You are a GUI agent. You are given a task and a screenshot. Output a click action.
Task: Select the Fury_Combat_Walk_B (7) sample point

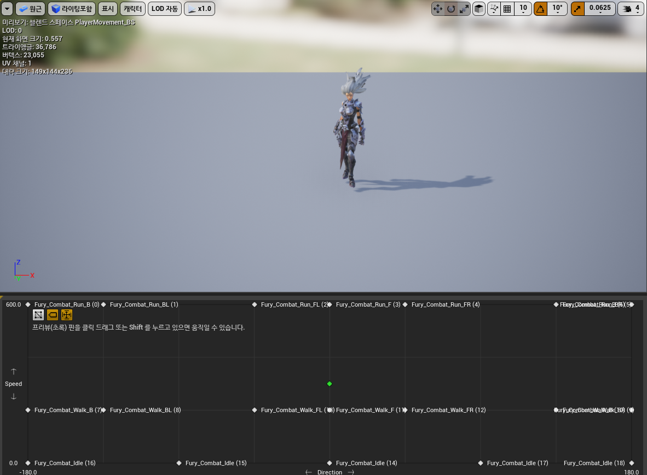[28, 410]
